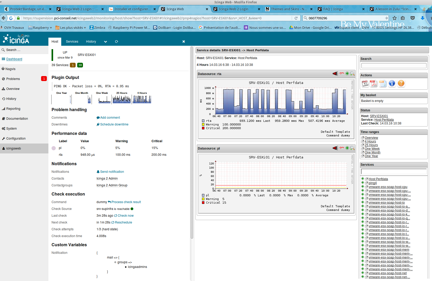Open the History tab
Screen dimensions: 432x281
click(91, 42)
